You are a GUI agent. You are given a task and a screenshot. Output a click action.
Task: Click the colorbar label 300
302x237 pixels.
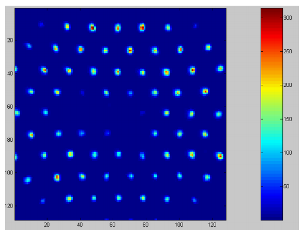click(288, 18)
